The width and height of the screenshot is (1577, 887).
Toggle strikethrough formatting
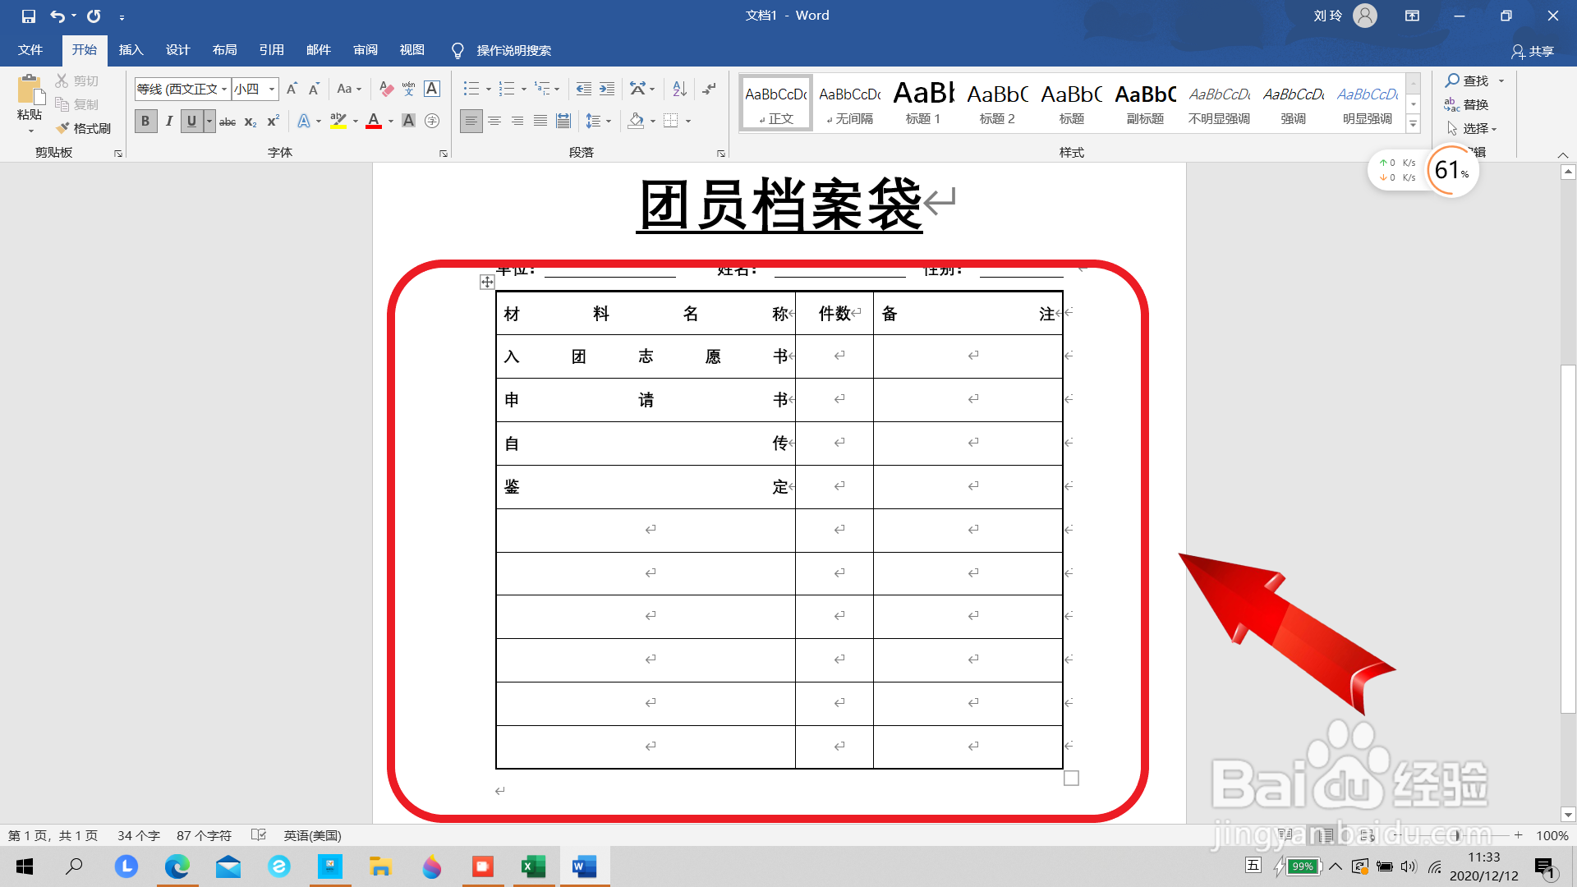click(x=228, y=121)
